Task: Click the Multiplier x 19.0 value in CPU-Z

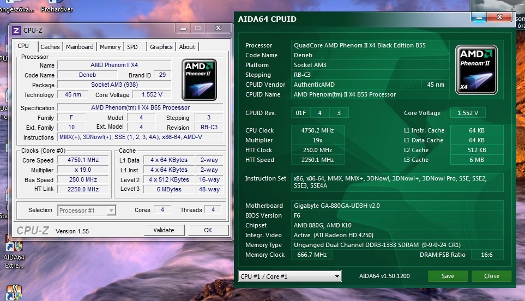Action: point(83,170)
